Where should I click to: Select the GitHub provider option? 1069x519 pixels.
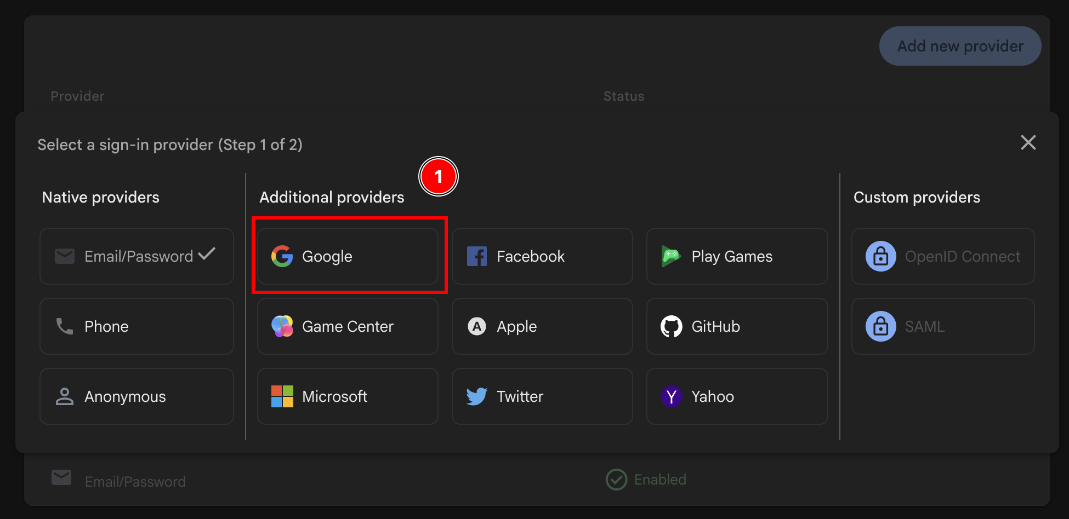tap(737, 326)
